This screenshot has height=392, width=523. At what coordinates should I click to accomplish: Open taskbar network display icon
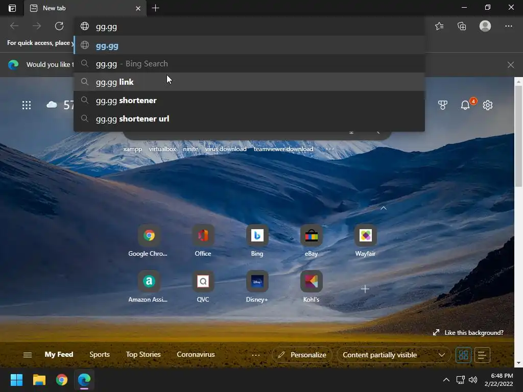(x=461, y=380)
